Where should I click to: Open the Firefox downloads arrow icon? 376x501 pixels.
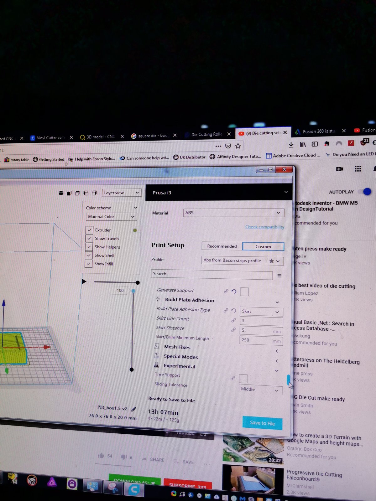[291, 144]
